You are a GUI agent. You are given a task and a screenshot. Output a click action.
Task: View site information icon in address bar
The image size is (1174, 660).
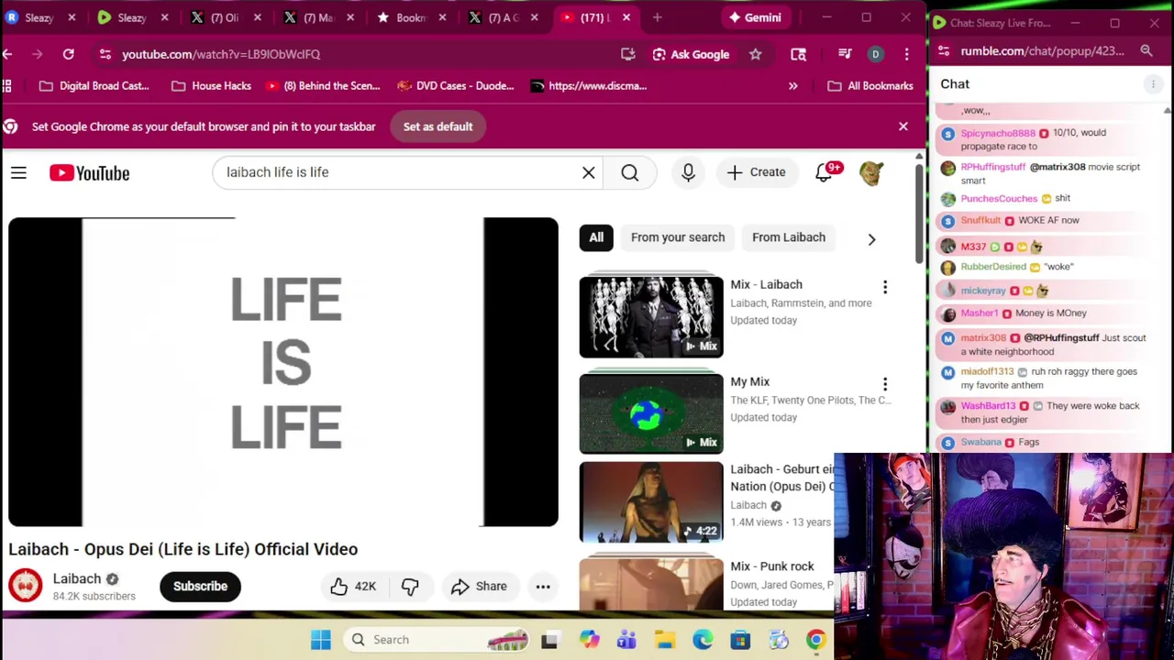click(x=105, y=54)
